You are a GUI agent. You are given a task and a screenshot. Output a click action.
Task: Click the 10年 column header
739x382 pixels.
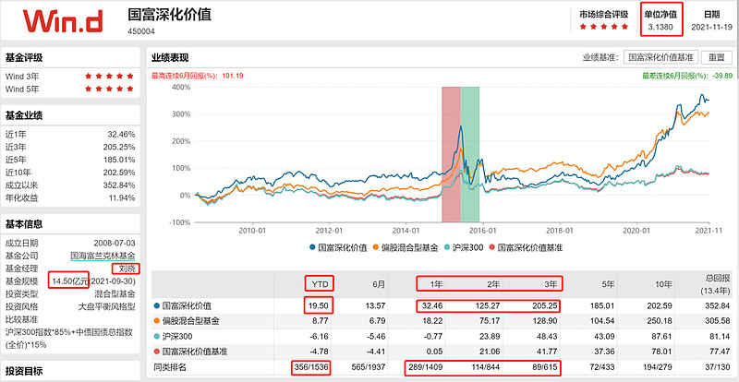click(663, 284)
